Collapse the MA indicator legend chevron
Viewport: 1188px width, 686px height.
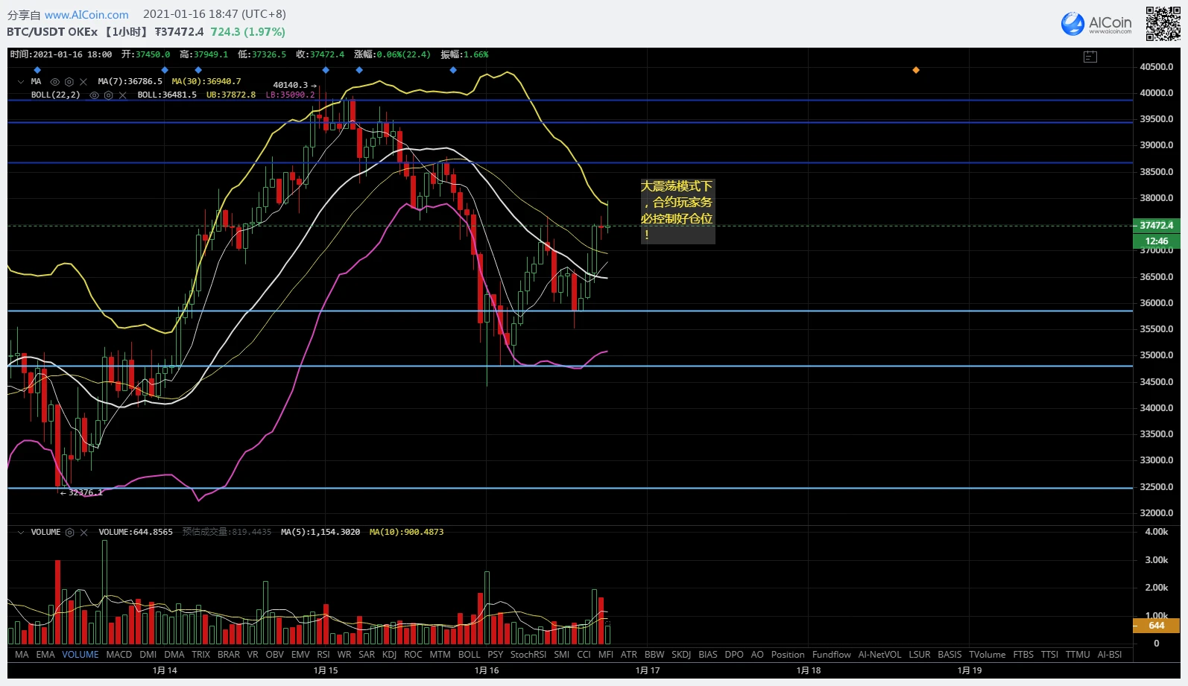(21, 82)
